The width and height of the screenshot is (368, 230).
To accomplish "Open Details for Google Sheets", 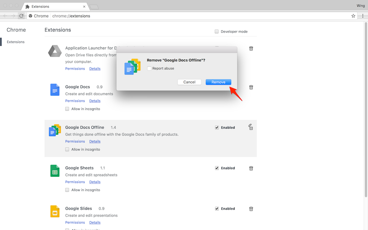I will tap(95, 182).
